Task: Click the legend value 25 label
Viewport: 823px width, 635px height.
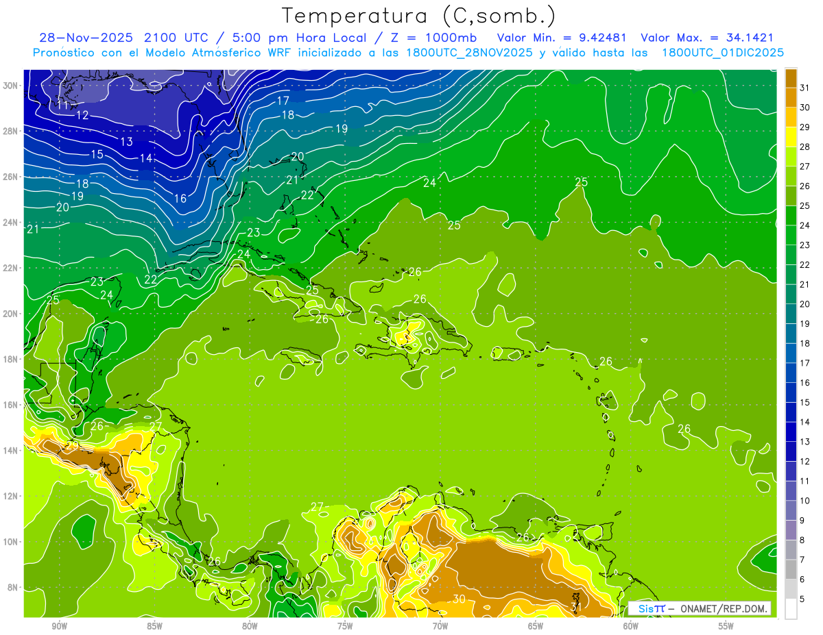Action: coord(804,206)
